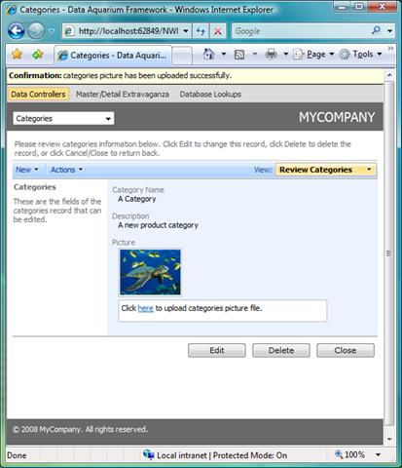Open the Favorites Center star icon
Viewport: 402px width, 468px height.
(x=17, y=55)
